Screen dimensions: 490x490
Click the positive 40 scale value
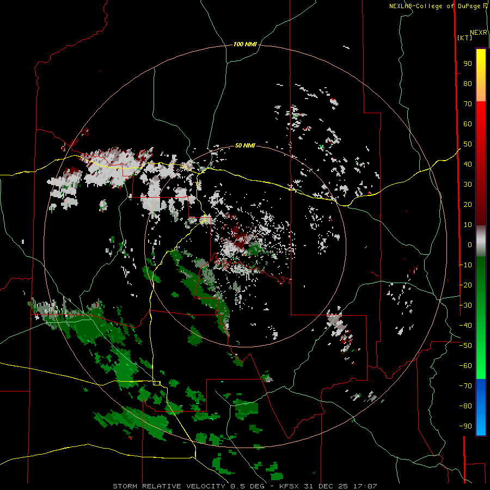pyautogui.click(x=468, y=164)
